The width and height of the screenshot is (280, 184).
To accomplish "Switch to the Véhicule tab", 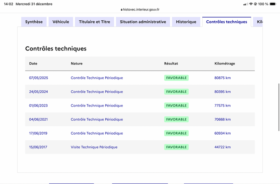I will pos(61,22).
